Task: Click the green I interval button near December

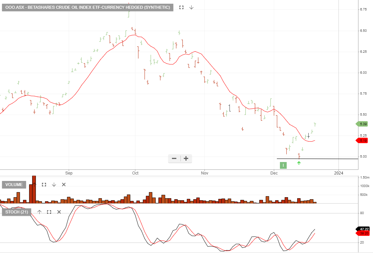Action: point(283,165)
